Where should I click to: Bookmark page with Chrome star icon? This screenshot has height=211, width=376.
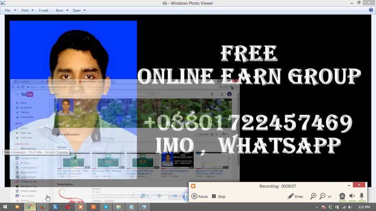pyautogui.click(x=221, y=87)
